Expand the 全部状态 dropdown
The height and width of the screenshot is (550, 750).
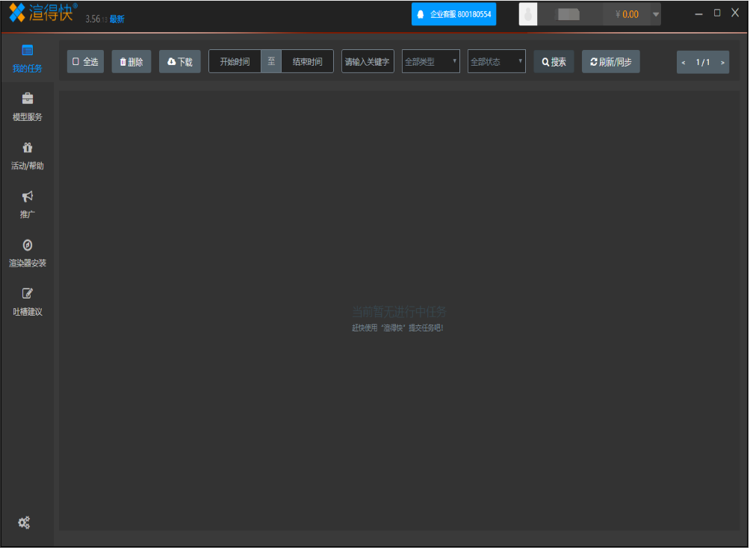497,62
